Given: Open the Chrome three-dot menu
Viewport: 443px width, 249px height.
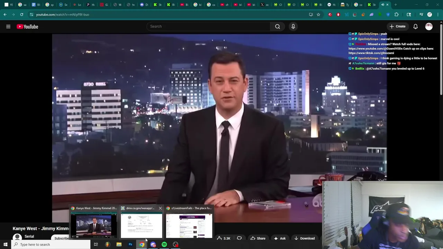Looking at the screenshot, I should 438,15.
